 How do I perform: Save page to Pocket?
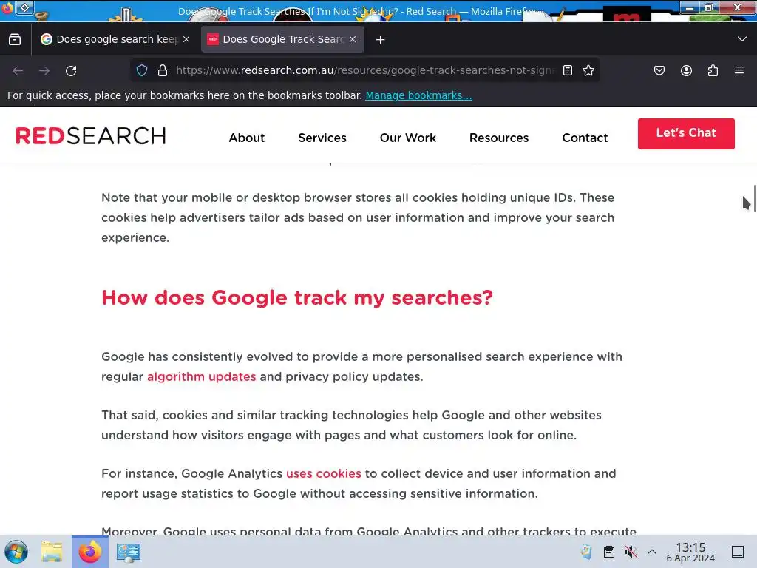pyautogui.click(x=659, y=70)
